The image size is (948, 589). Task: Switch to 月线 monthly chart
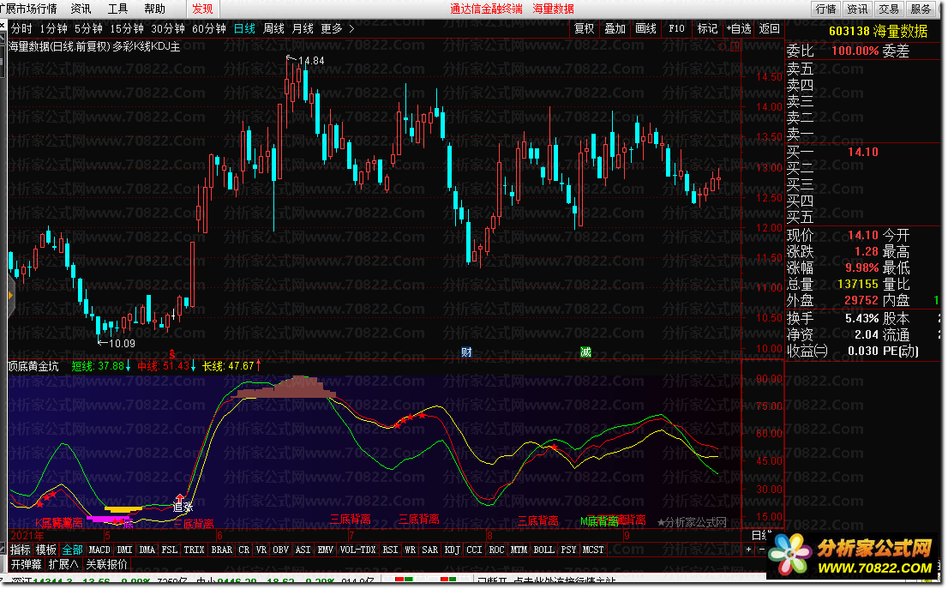coord(303,28)
